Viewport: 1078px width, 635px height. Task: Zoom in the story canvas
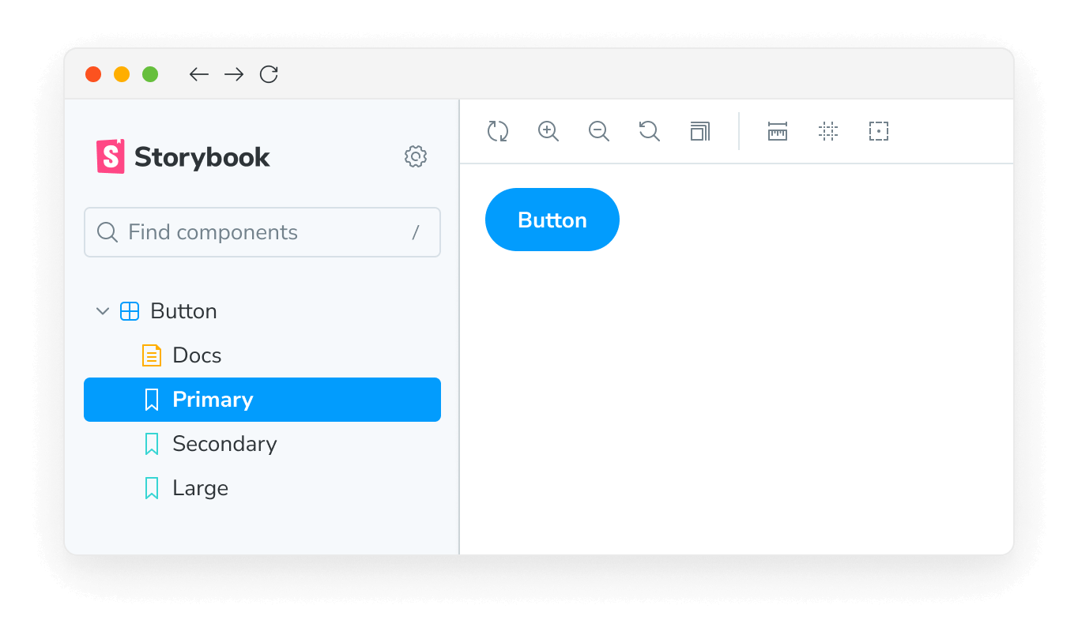pos(548,131)
